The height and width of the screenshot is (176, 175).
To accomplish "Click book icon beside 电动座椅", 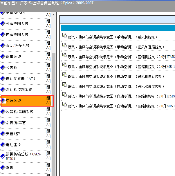I will click(3, 145).
